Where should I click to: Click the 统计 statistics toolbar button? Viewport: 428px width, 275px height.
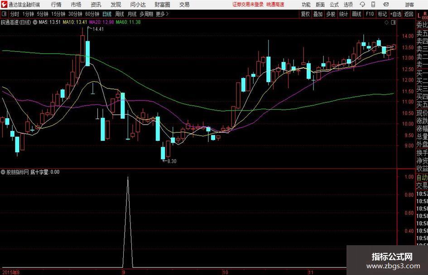pos(343,14)
